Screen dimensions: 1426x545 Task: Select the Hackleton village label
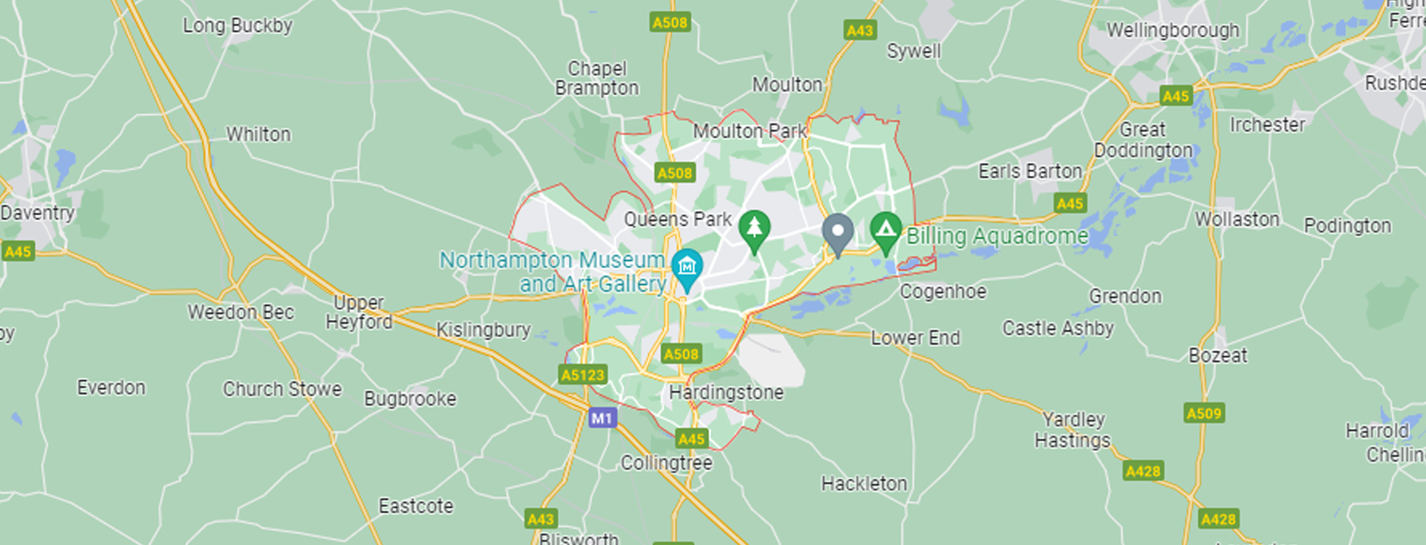pos(864,483)
